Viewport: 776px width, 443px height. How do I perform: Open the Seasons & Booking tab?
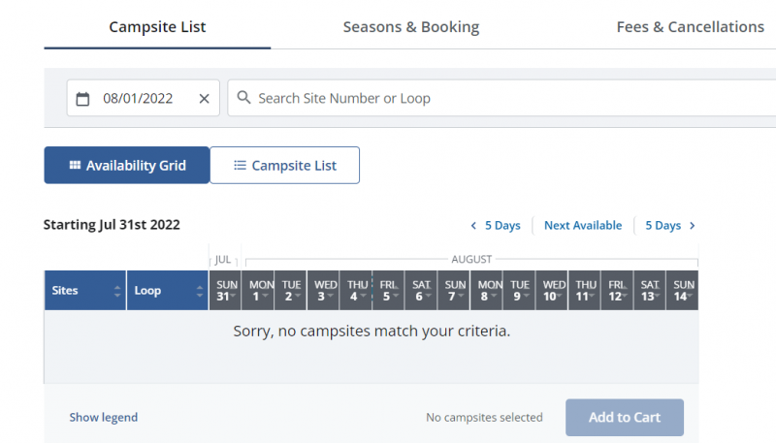[410, 27]
